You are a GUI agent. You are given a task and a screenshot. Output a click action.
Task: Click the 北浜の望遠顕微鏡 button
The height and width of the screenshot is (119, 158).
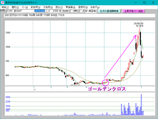click(x=109, y=11)
